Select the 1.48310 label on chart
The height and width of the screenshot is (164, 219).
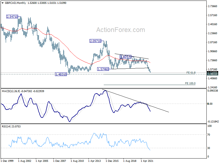(x=61, y=74)
